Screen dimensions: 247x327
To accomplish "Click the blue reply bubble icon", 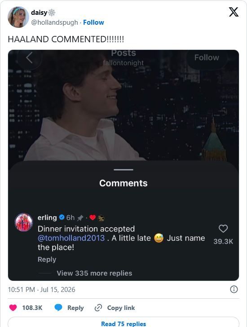I will [x=58, y=308].
